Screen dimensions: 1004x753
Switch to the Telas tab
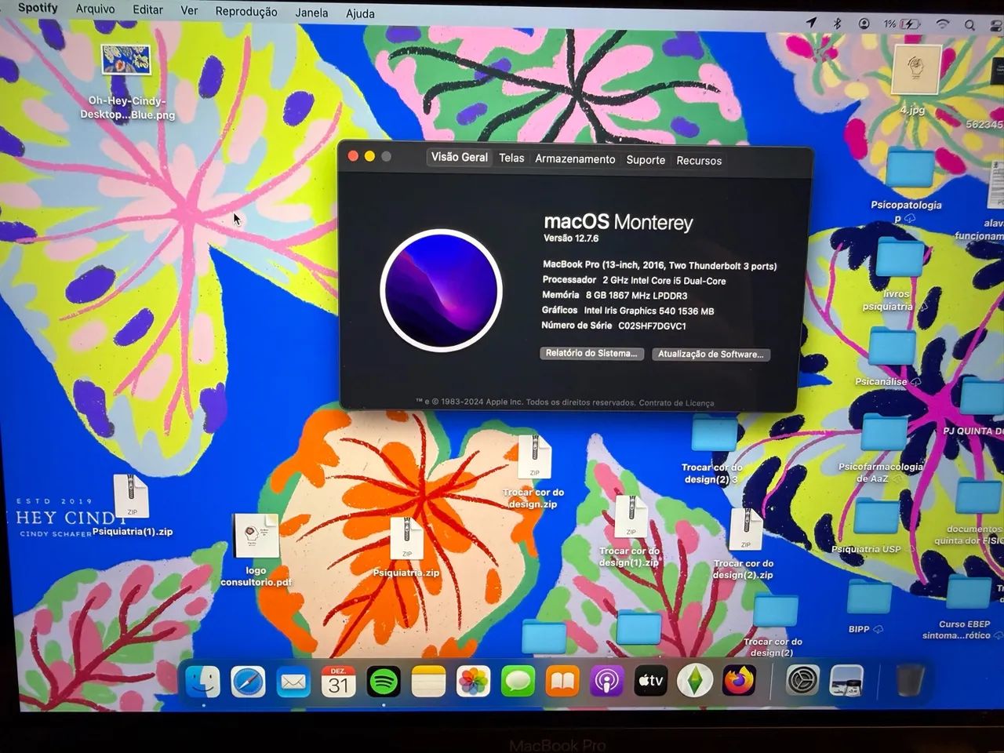click(x=511, y=158)
